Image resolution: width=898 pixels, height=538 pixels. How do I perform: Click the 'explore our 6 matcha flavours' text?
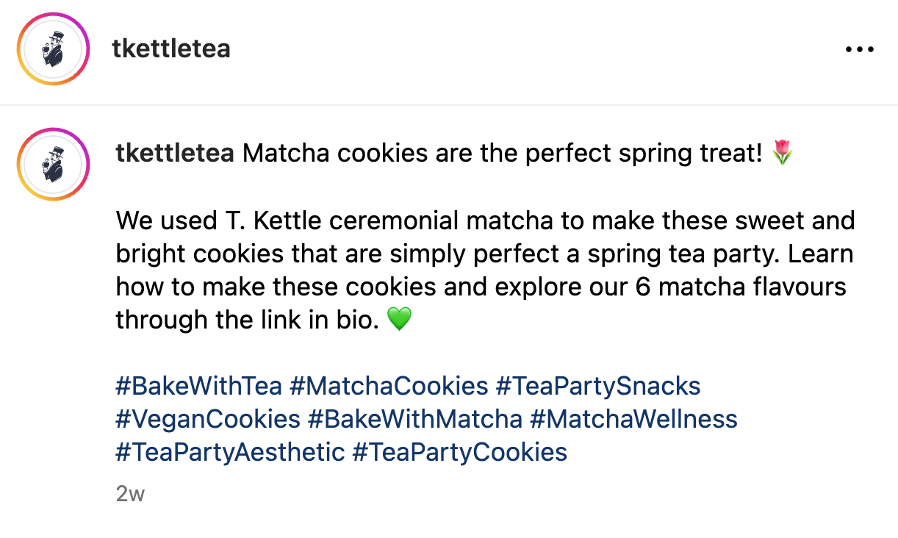(x=670, y=286)
